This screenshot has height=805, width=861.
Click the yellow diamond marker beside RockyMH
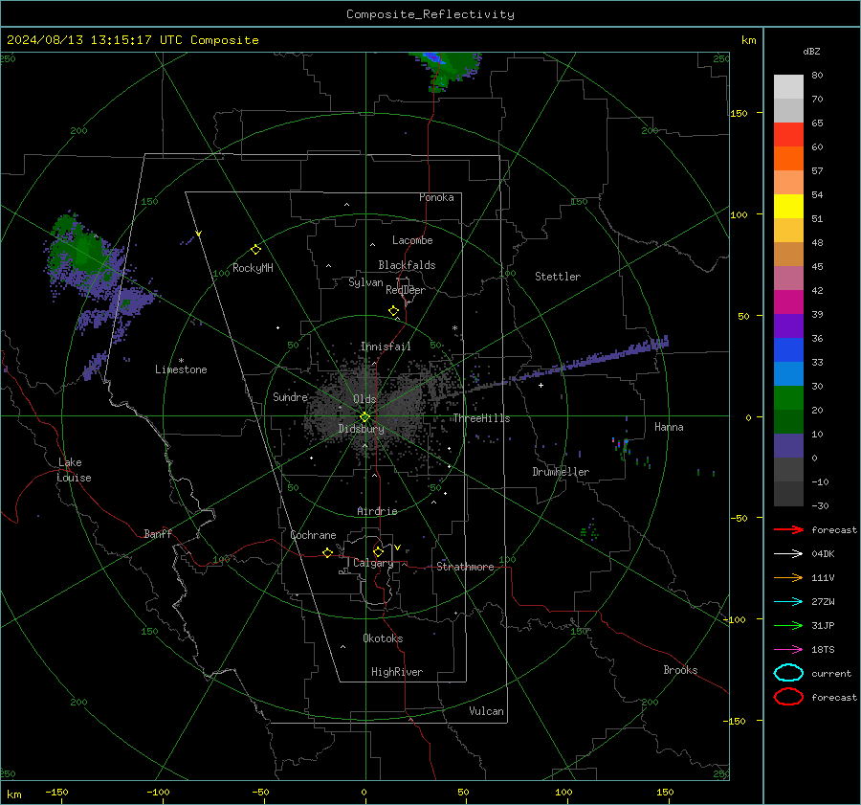point(255,250)
